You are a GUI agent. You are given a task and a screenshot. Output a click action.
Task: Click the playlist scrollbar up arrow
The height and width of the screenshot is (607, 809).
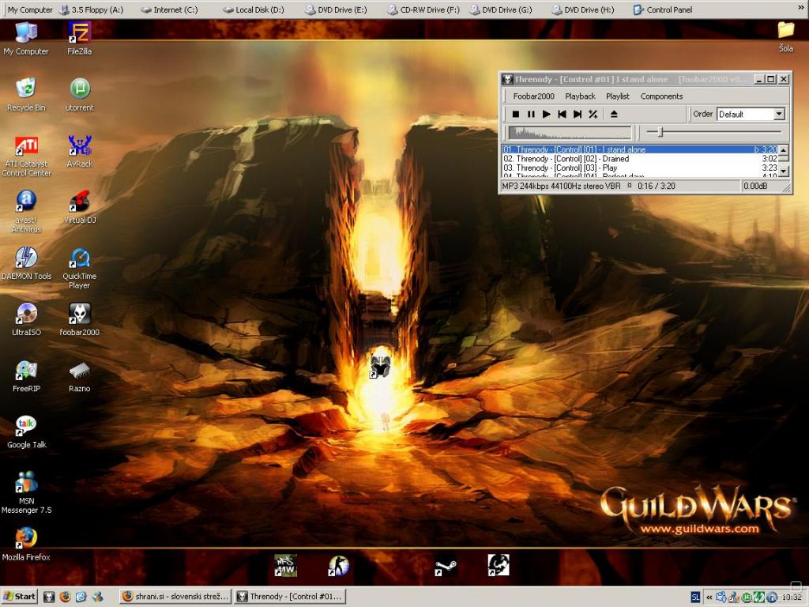[784, 150]
